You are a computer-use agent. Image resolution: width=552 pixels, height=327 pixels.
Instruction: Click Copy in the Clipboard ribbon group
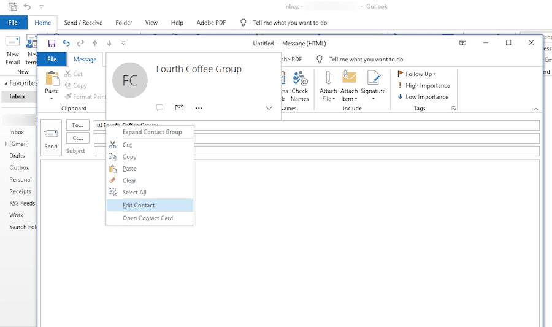point(75,85)
